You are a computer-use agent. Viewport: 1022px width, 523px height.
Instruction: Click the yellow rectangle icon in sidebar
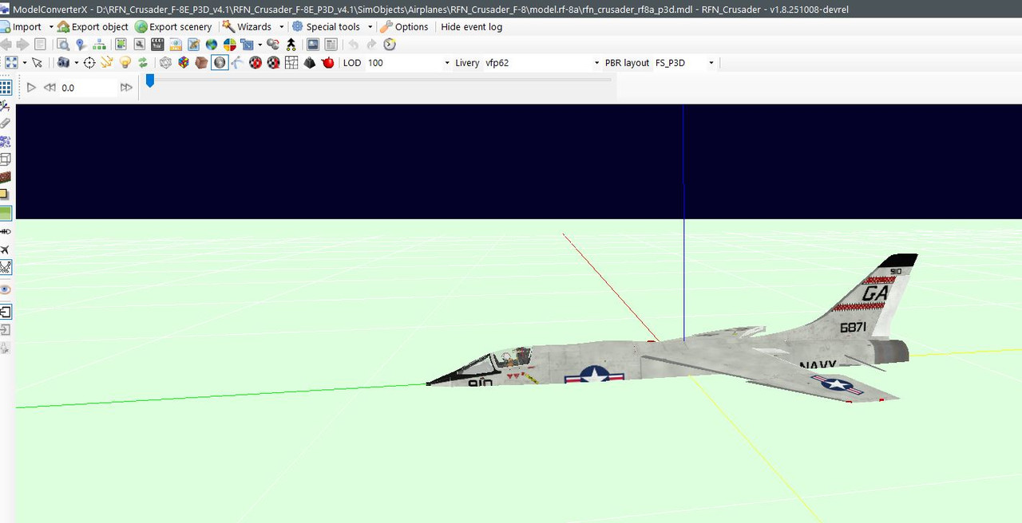[5, 195]
